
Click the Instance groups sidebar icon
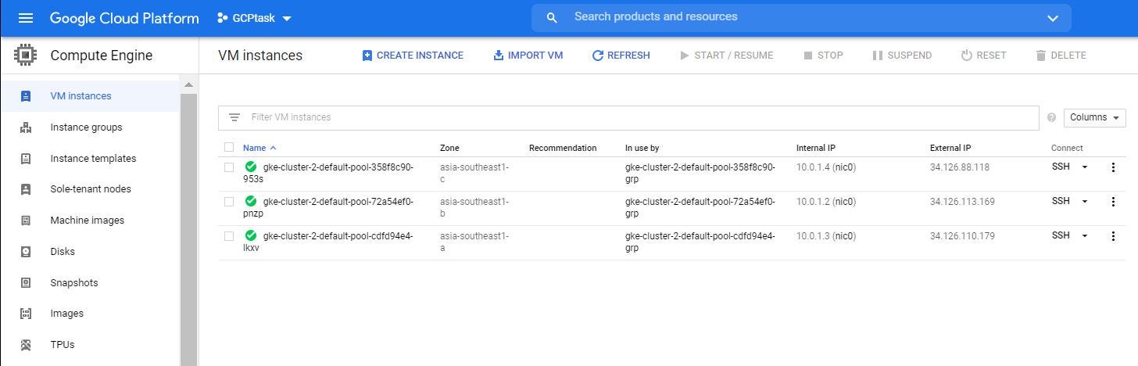click(x=26, y=127)
